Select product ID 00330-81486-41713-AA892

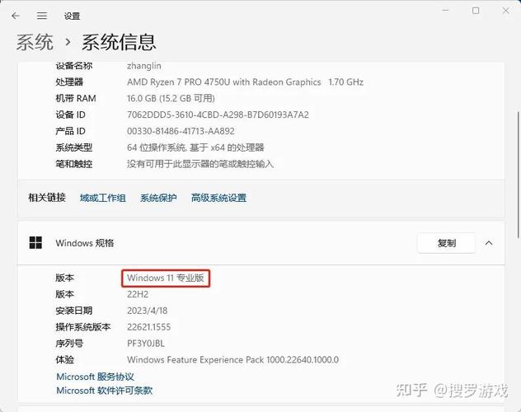click(181, 131)
